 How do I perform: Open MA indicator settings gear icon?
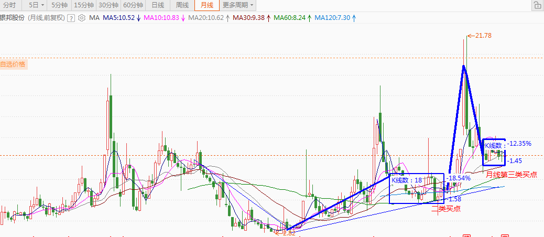[82, 18]
